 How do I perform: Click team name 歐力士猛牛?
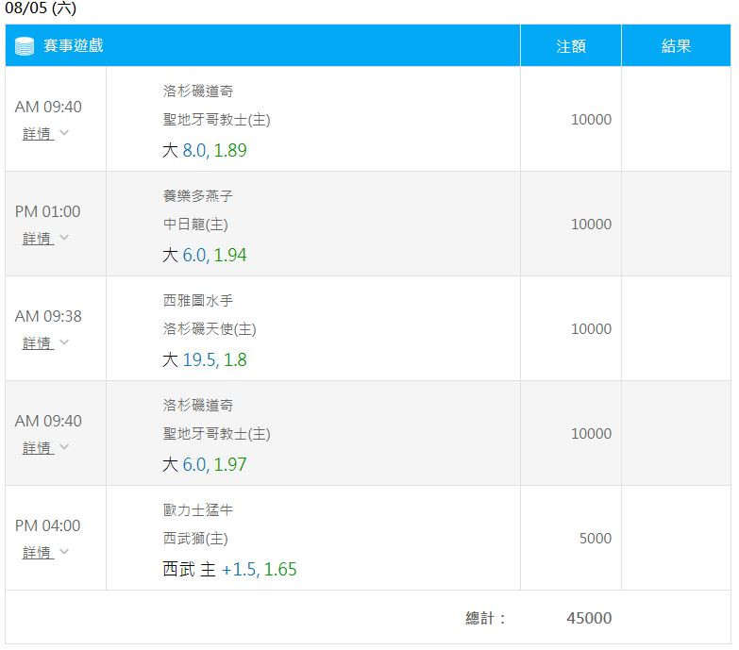tap(198, 509)
